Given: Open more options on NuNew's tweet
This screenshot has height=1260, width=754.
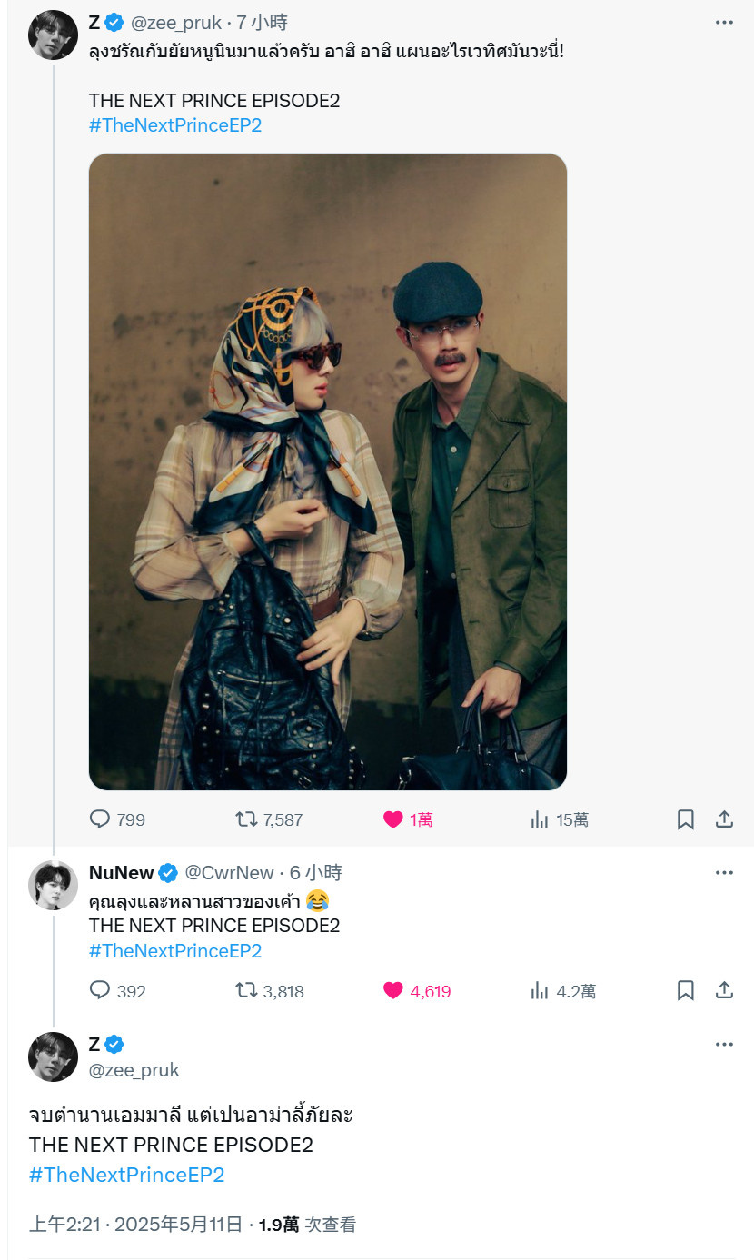Looking at the screenshot, I should tap(724, 873).
